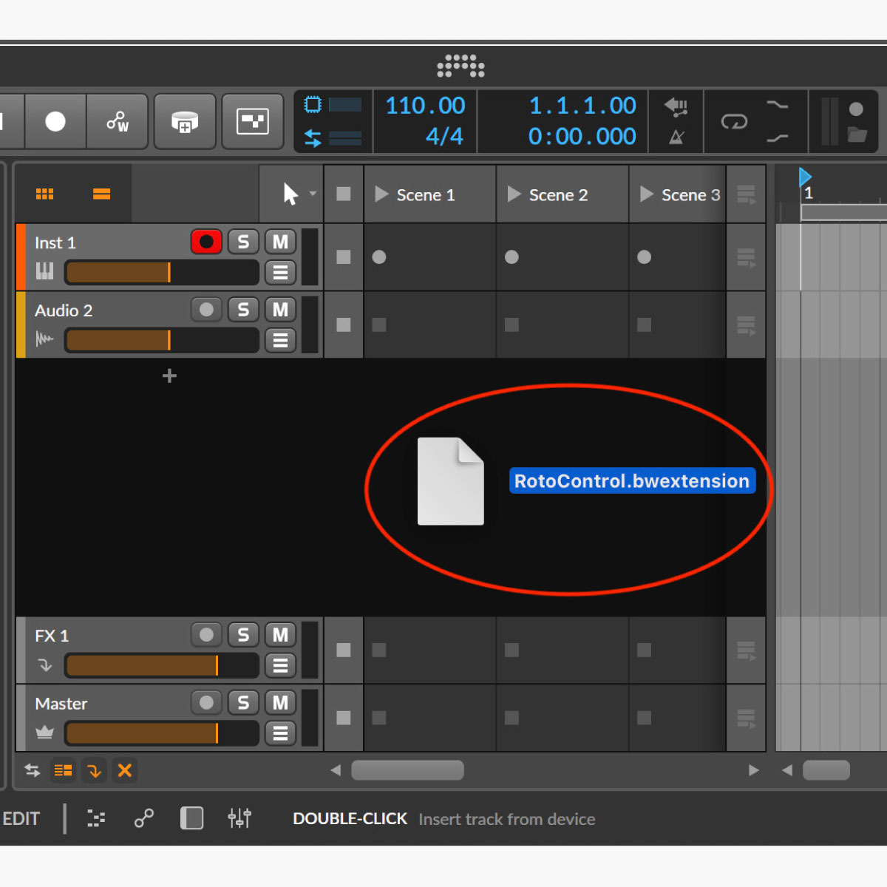Click the launcher horizontal scrollbar thumb
The width and height of the screenshot is (887, 887).
pos(407,770)
